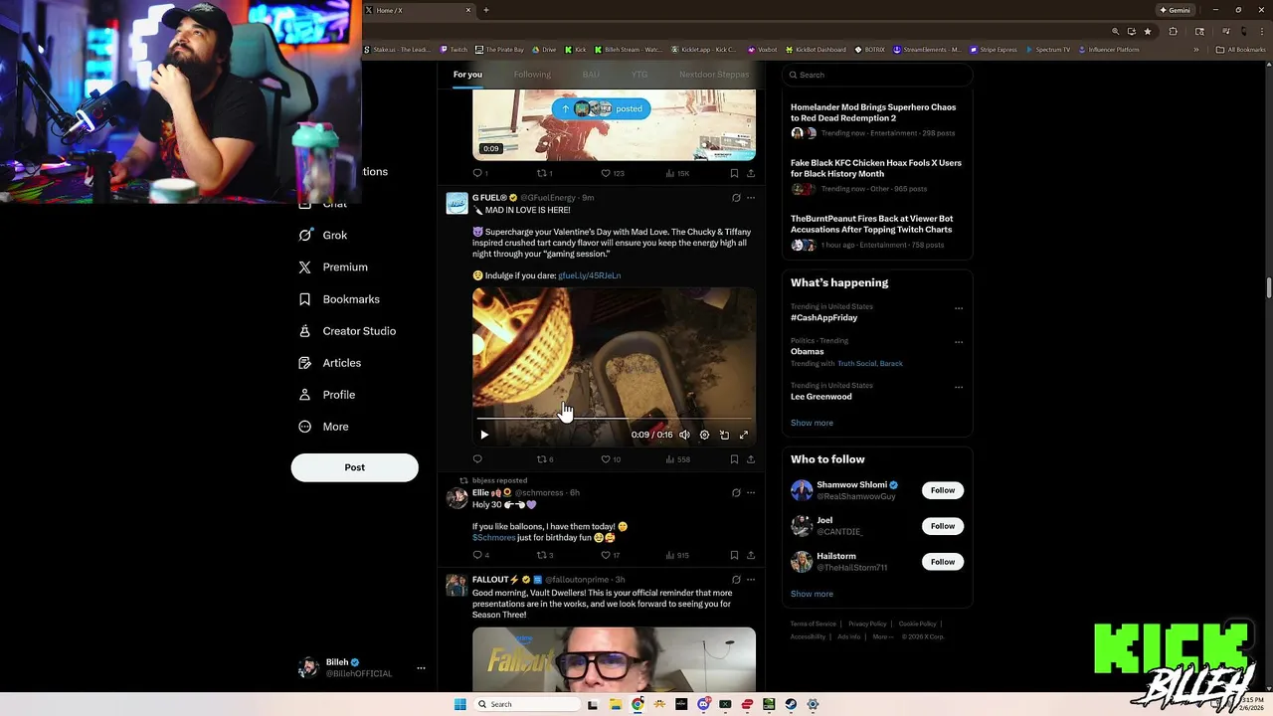Show more under What's happening
Screen dimensions: 1273x716
[812, 423]
